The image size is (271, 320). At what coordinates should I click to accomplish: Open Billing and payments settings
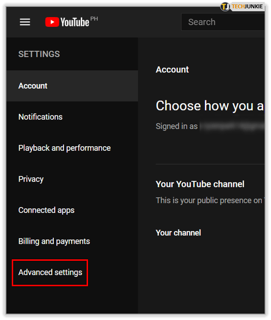72,241
